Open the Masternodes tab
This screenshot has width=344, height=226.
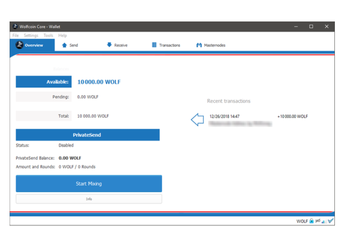click(211, 45)
